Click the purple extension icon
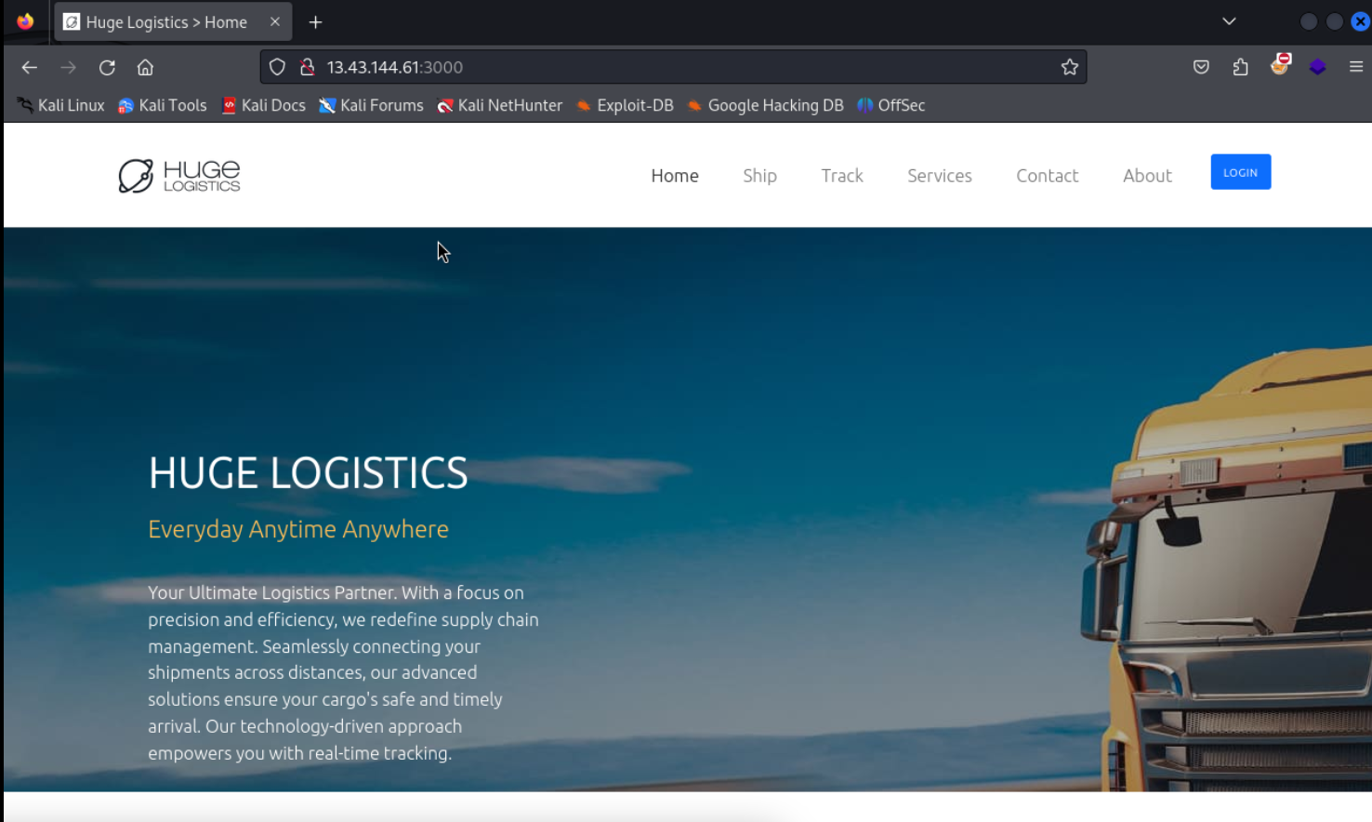The width and height of the screenshot is (1372, 822). (x=1317, y=67)
